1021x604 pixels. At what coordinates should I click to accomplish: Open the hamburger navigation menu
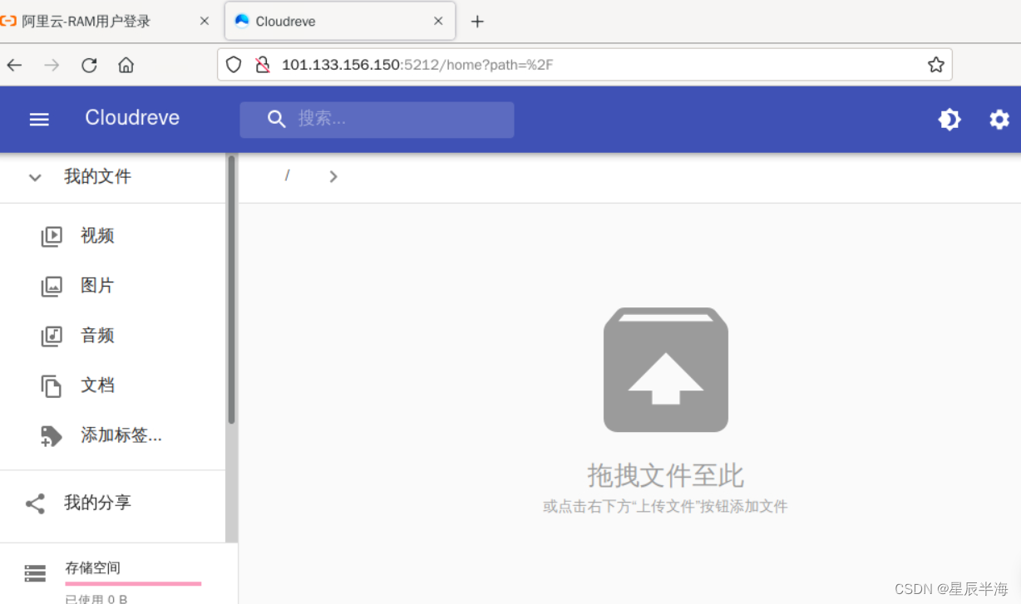click(39, 120)
